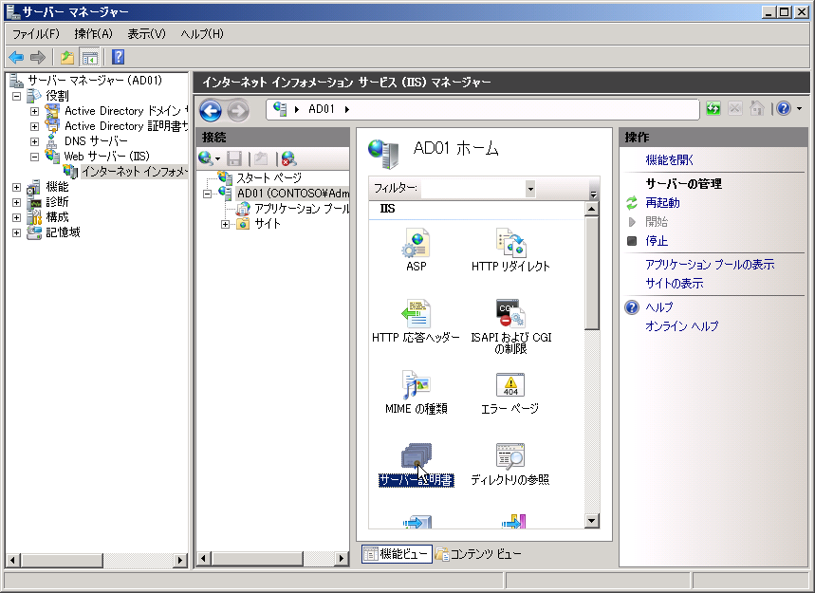Click the stop loading icon beside address bar
The width and height of the screenshot is (815, 593).
pyautogui.click(x=735, y=108)
